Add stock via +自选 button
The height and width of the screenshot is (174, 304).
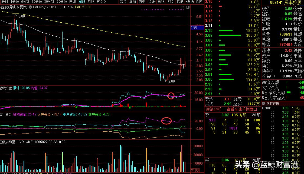(x=189, y=2)
